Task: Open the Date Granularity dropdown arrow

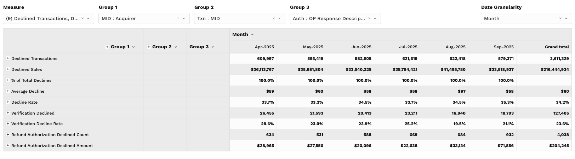Action: (x=567, y=18)
